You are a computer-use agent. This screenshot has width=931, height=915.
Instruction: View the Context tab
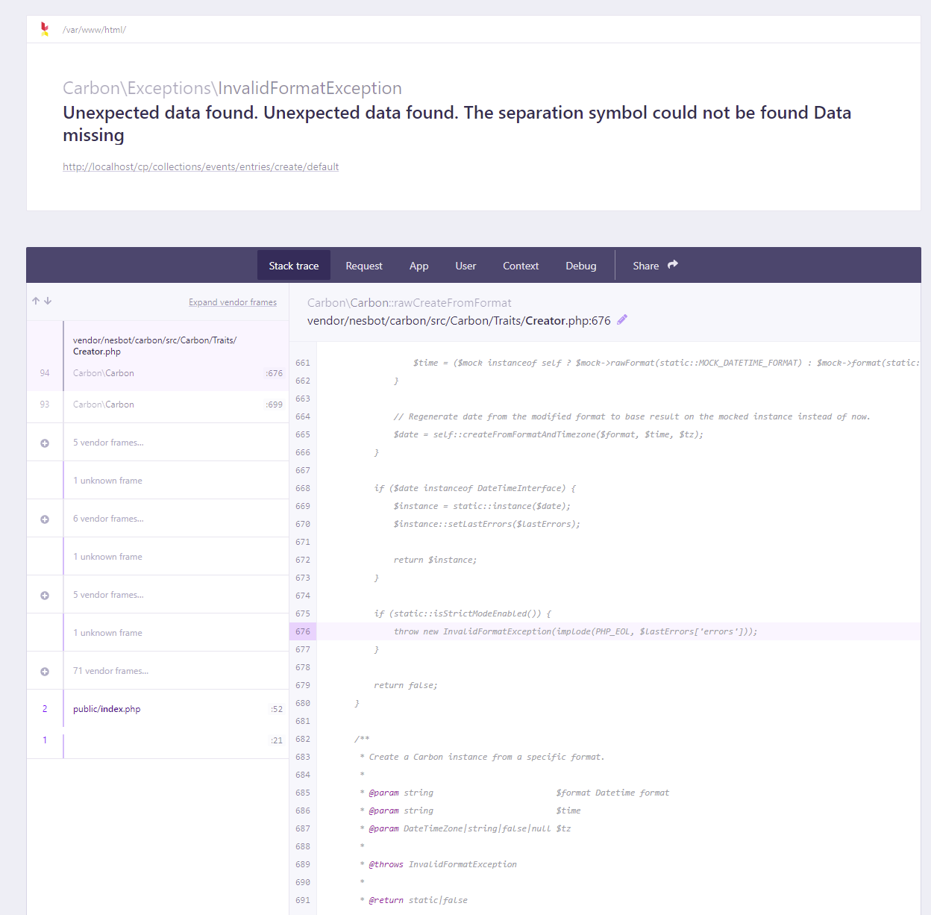point(520,265)
